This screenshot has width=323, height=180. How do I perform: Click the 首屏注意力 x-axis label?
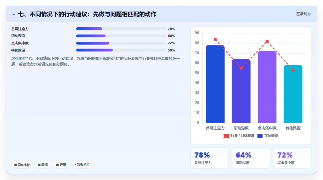coord(215,128)
